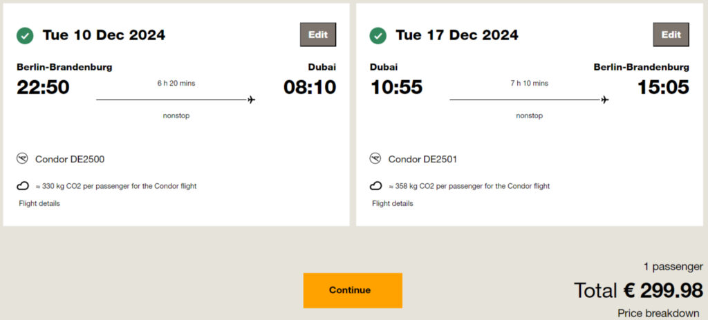Click the 22:50 Berlin departure time
The height and width of the screenshot is (320, 708).
[43, 87]
